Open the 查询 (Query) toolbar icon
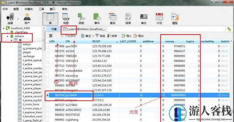234x122 pixels. [112, 18]
